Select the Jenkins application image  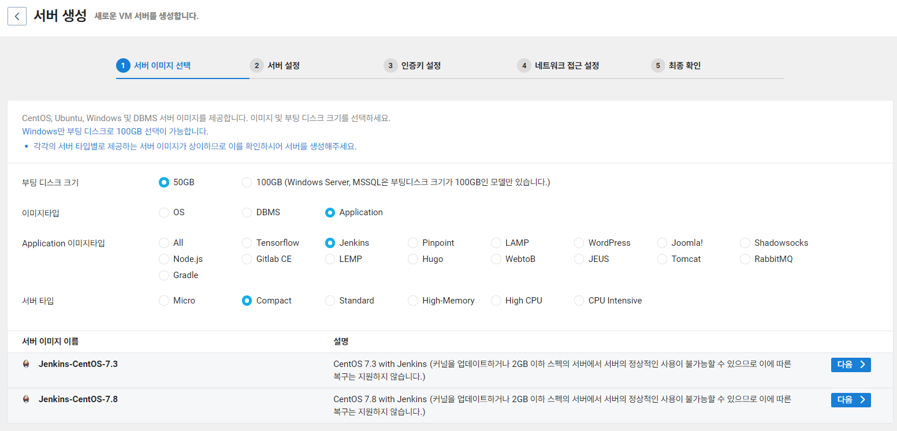[x=330, y=243]
